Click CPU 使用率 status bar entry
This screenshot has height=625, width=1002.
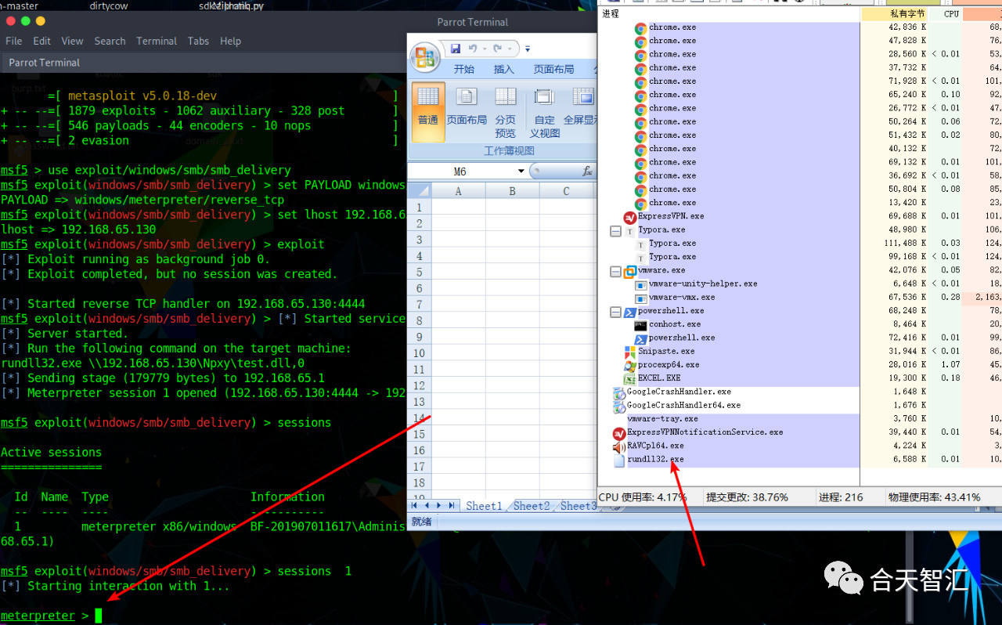tap(643, 497)
